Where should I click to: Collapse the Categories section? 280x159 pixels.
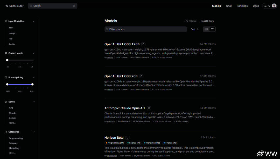[33, 132]
